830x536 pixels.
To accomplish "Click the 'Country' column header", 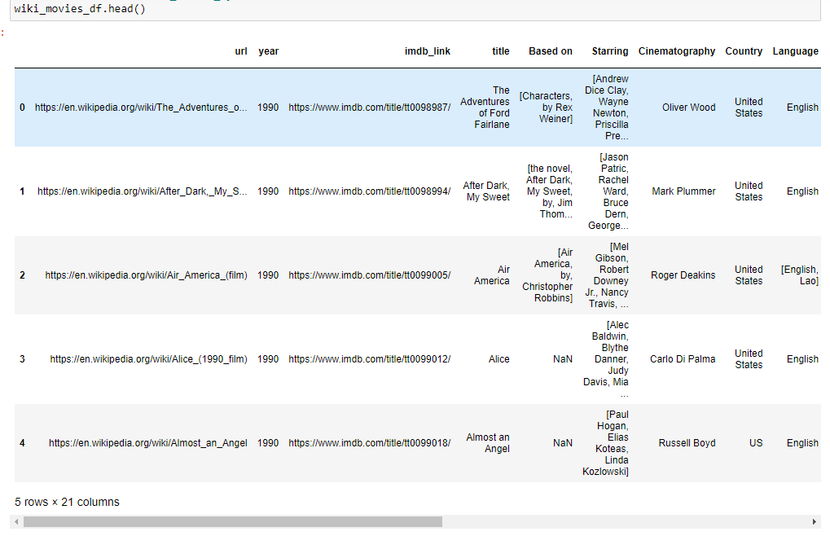I will (744, 51).
